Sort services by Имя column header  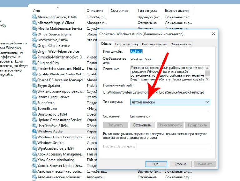click(36, 11)
